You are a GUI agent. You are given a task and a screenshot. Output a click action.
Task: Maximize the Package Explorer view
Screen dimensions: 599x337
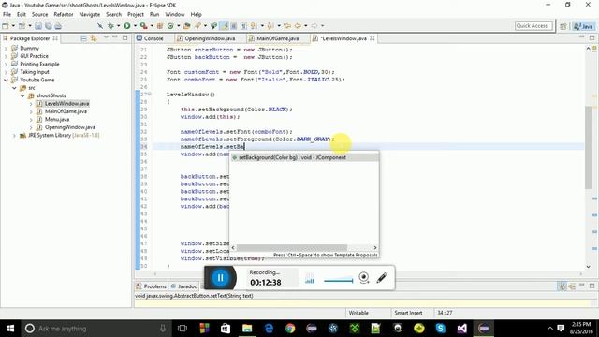pos(124,37)
